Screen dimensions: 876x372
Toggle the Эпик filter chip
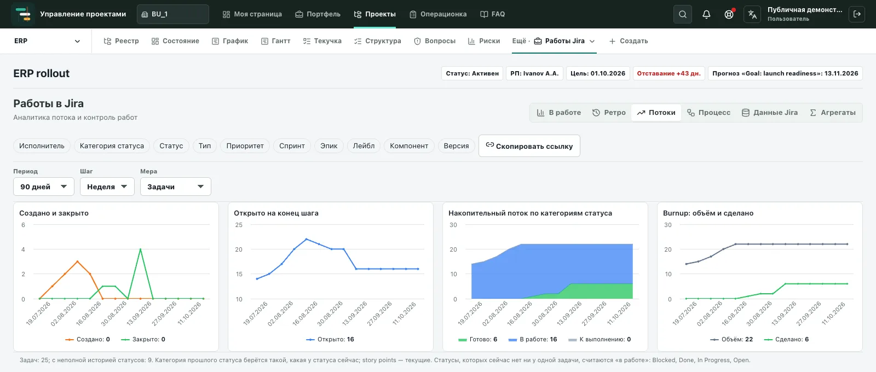[329, 146]
